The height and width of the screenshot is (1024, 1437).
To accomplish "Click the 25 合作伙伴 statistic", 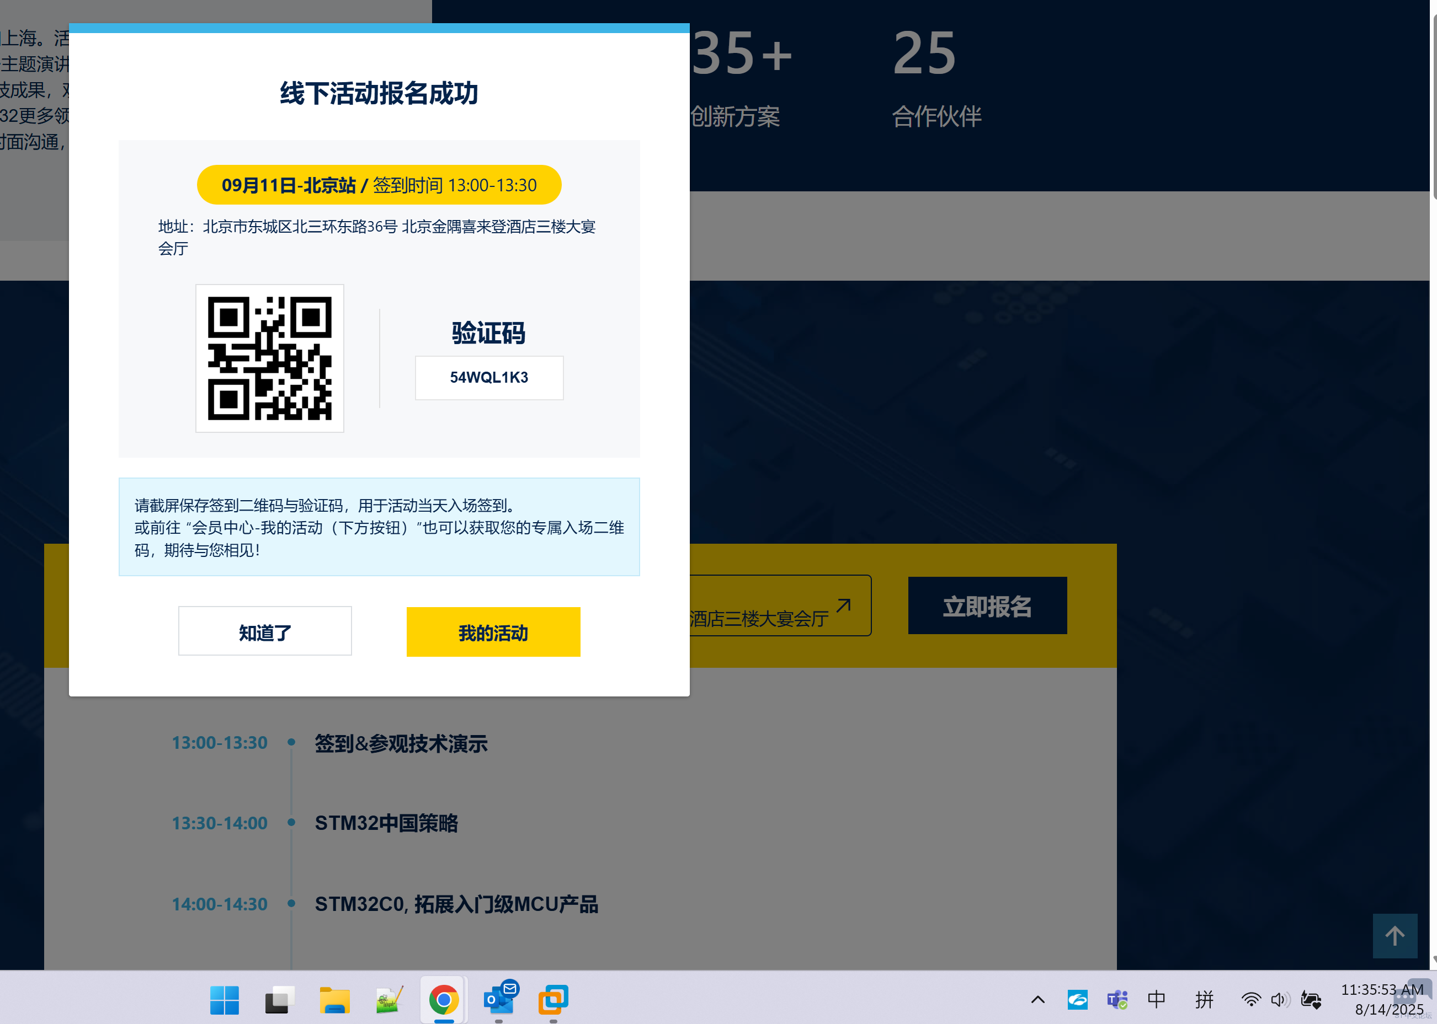I will pos(936,78).
